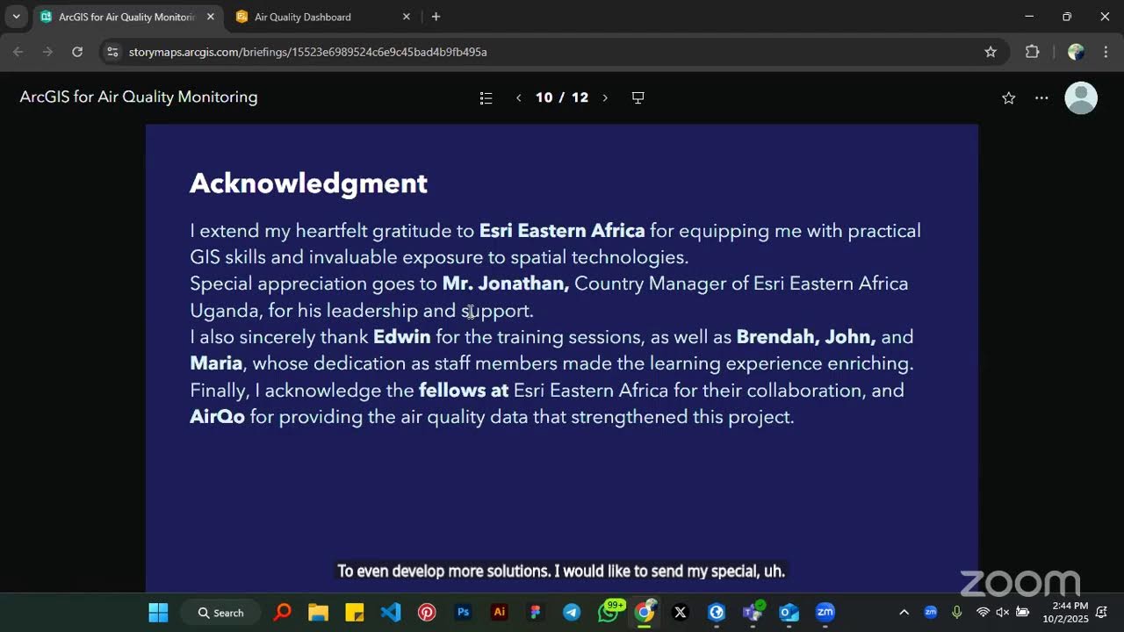Click the bold text Esri Eastern Africa
Image resolution: width=1124 pixels, height=632 pixels.
(562, 231)
